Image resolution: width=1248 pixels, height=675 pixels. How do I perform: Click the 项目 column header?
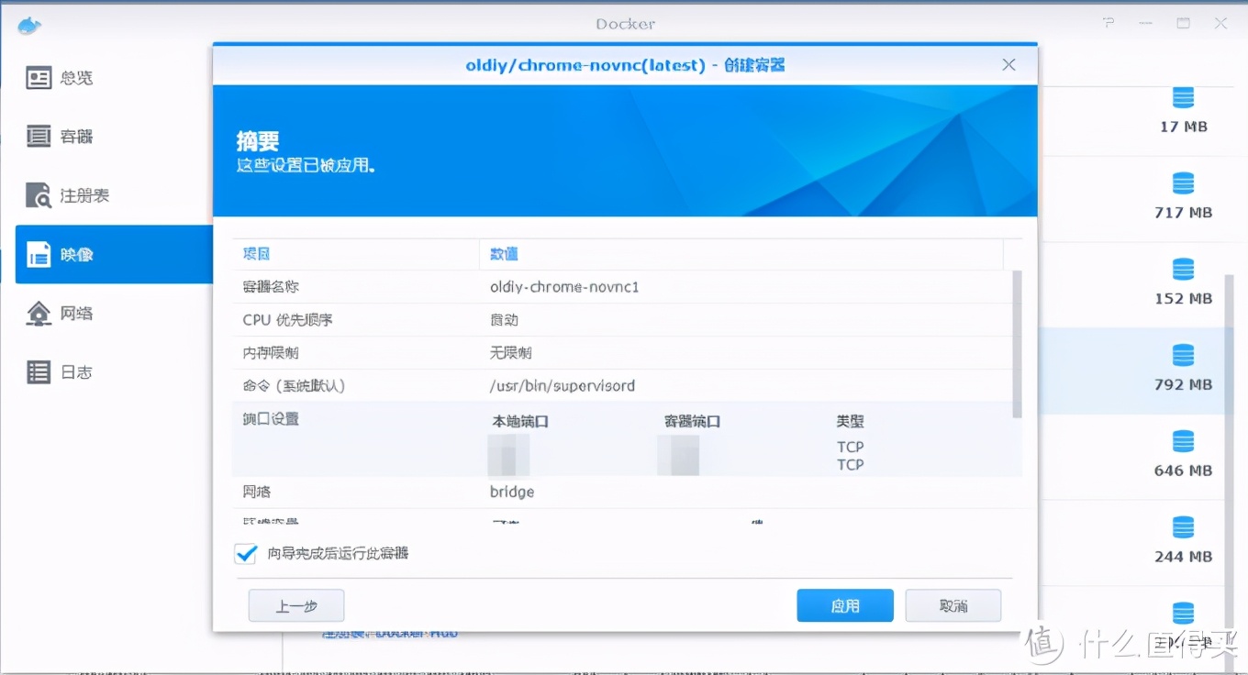356,254
